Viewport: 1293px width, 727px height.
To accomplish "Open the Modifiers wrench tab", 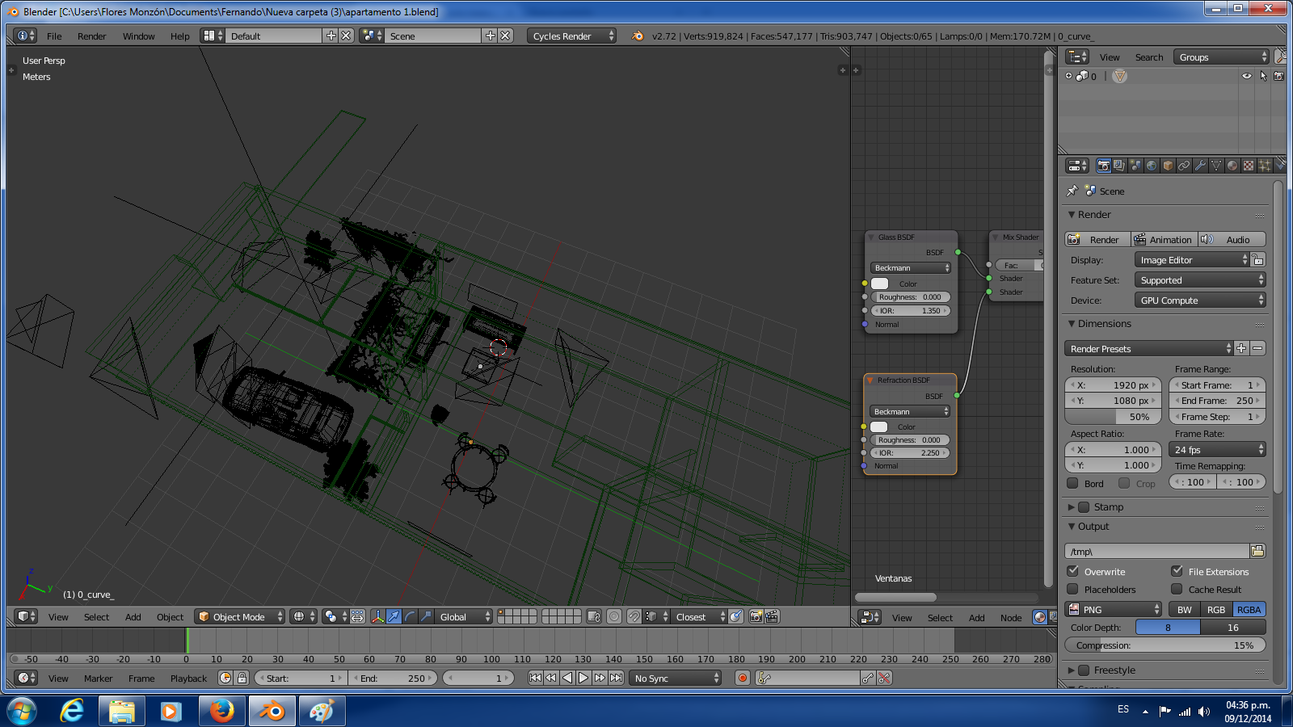I will point(1200,166).
